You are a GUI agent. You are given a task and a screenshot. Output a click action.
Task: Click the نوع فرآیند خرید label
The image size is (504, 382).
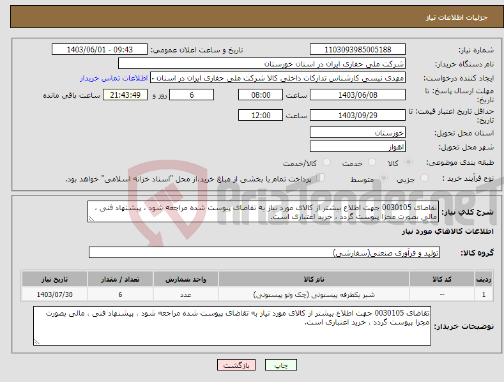pos(468,178)
